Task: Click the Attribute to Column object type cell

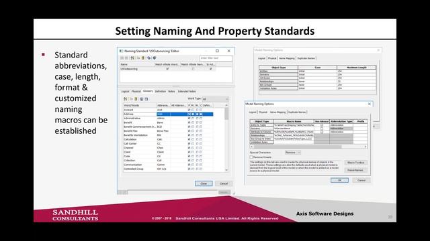Action: click(261, 132)
